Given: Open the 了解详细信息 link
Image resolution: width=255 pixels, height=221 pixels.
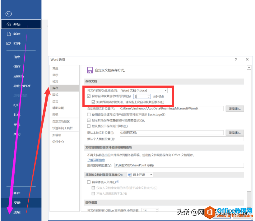Looking at the screenshot, I should [x=96, y=160].
